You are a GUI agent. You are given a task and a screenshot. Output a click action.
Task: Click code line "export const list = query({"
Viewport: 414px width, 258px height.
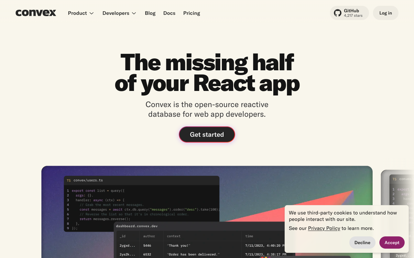click(x=98, y=191)
